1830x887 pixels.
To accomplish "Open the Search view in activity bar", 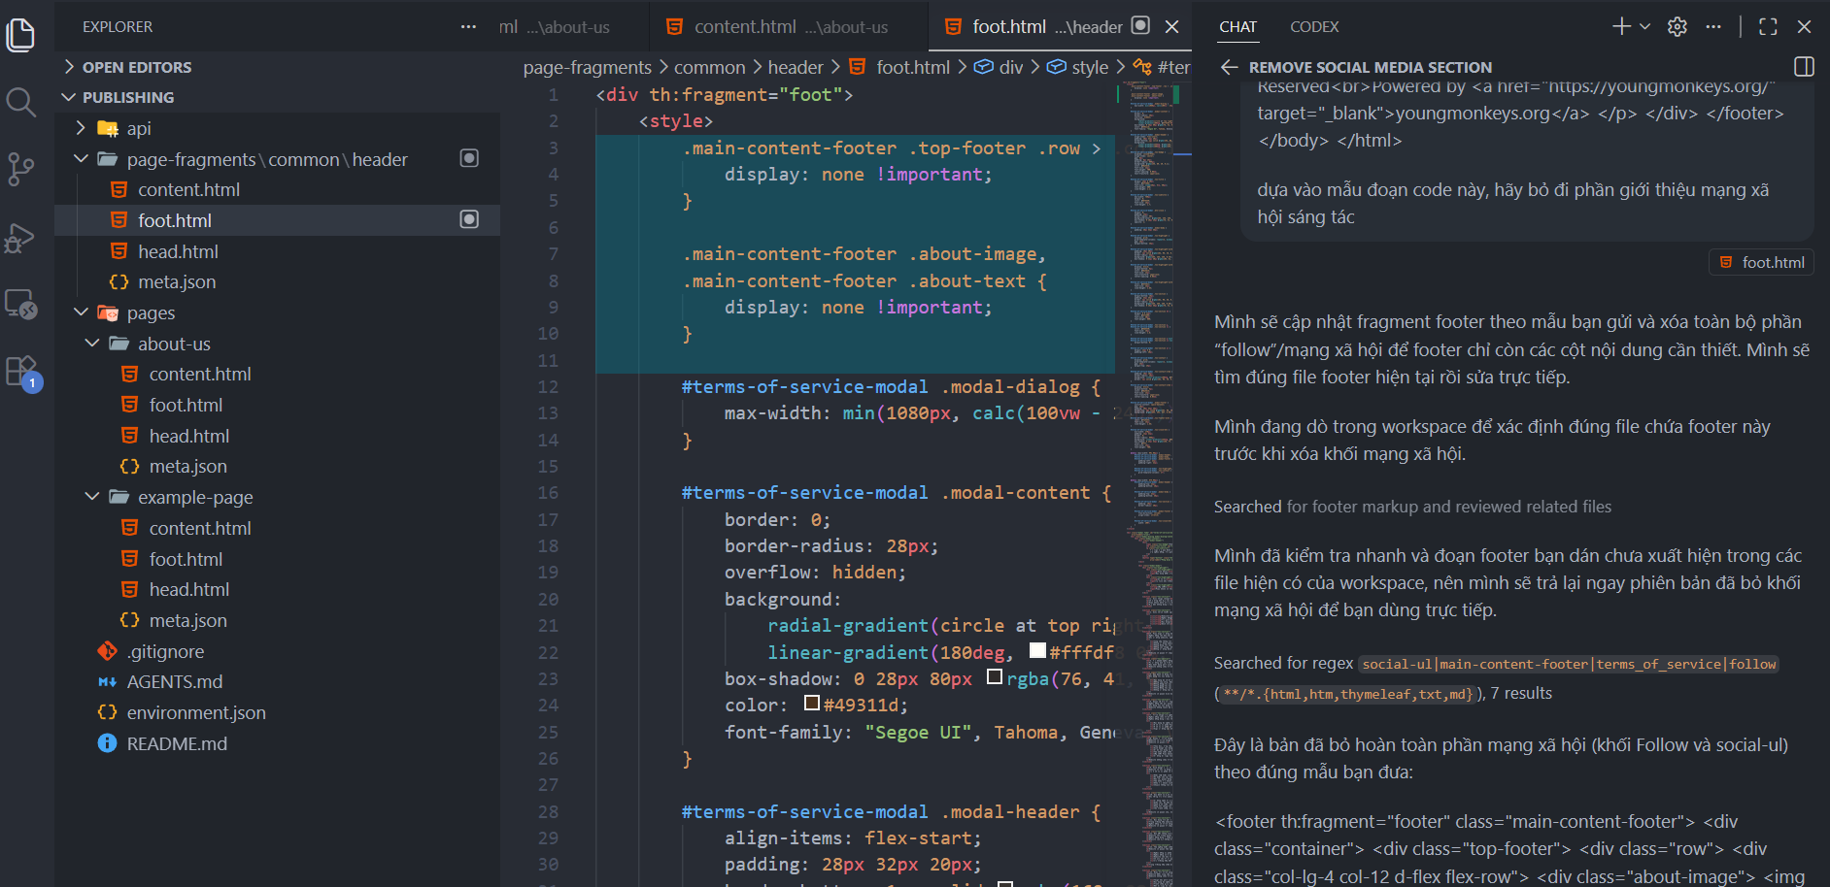I will pos(20,102).
